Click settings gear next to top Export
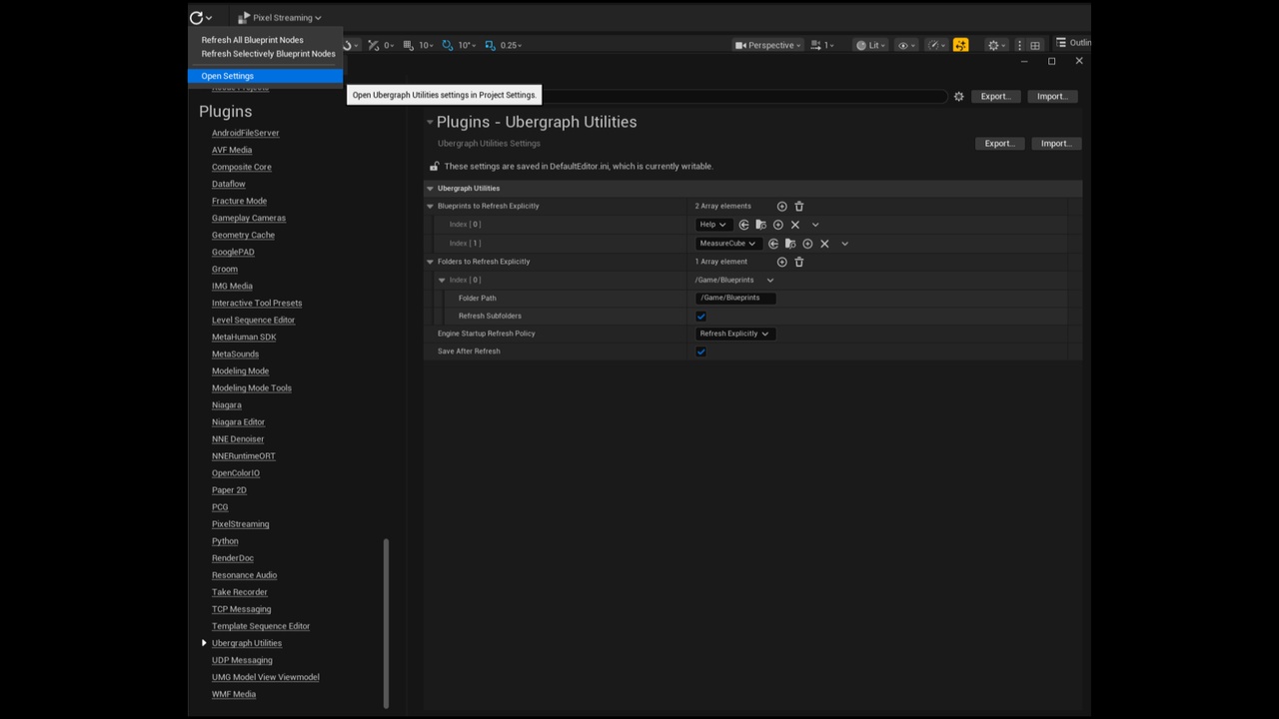 pos(958,97)
